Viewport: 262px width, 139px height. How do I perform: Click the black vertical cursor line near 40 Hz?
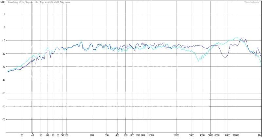click(x=31, y=82)
